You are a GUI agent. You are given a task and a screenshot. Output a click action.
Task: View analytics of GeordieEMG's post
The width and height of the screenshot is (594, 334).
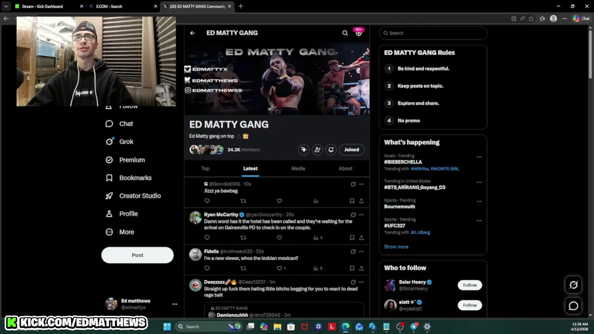[316, 201]
